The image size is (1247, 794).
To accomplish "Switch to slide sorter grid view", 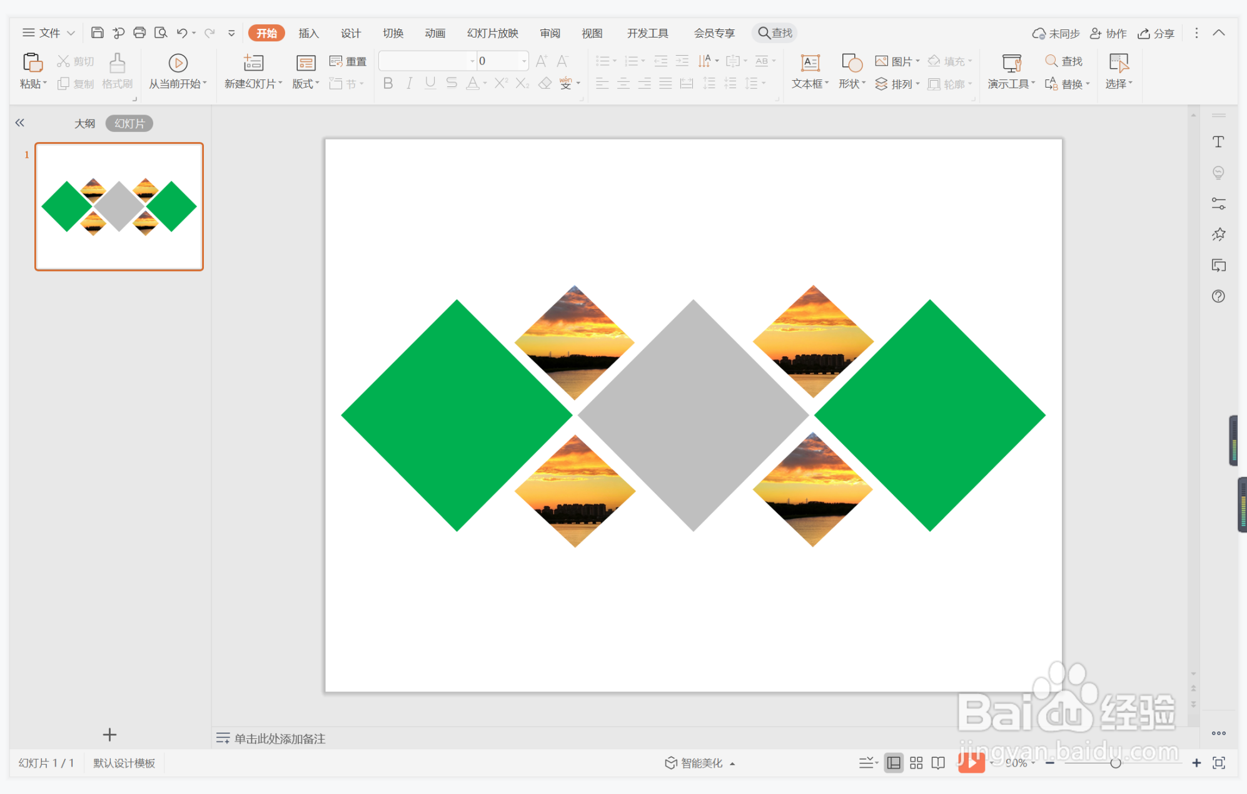I will [916, 763].
